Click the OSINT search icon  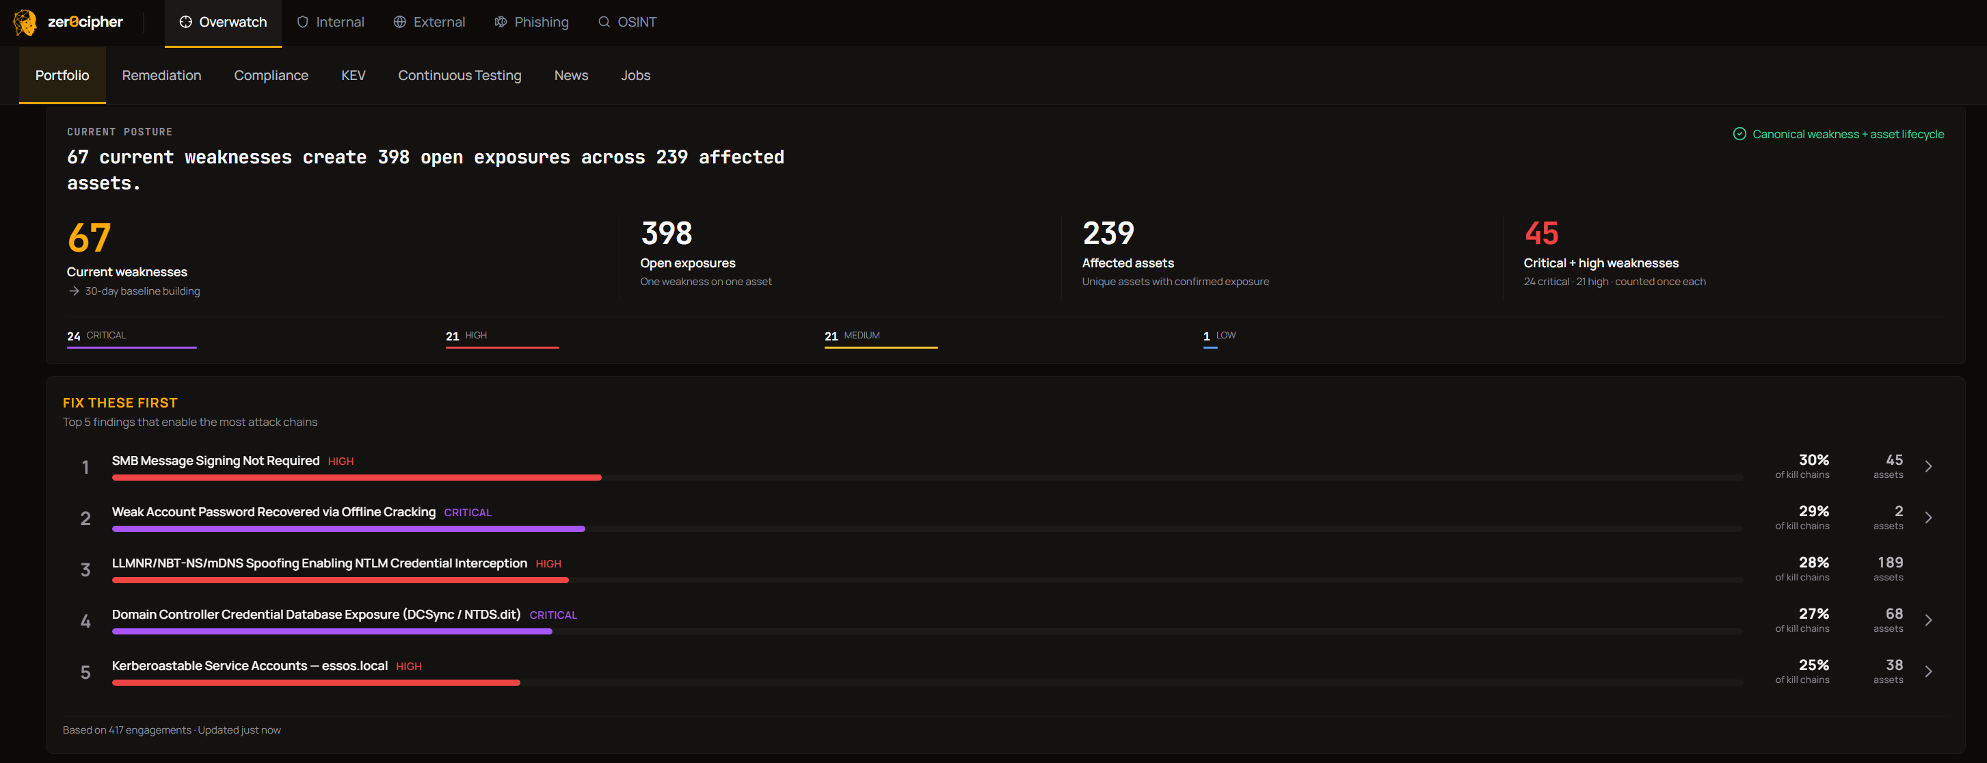(x=604, y=23)
